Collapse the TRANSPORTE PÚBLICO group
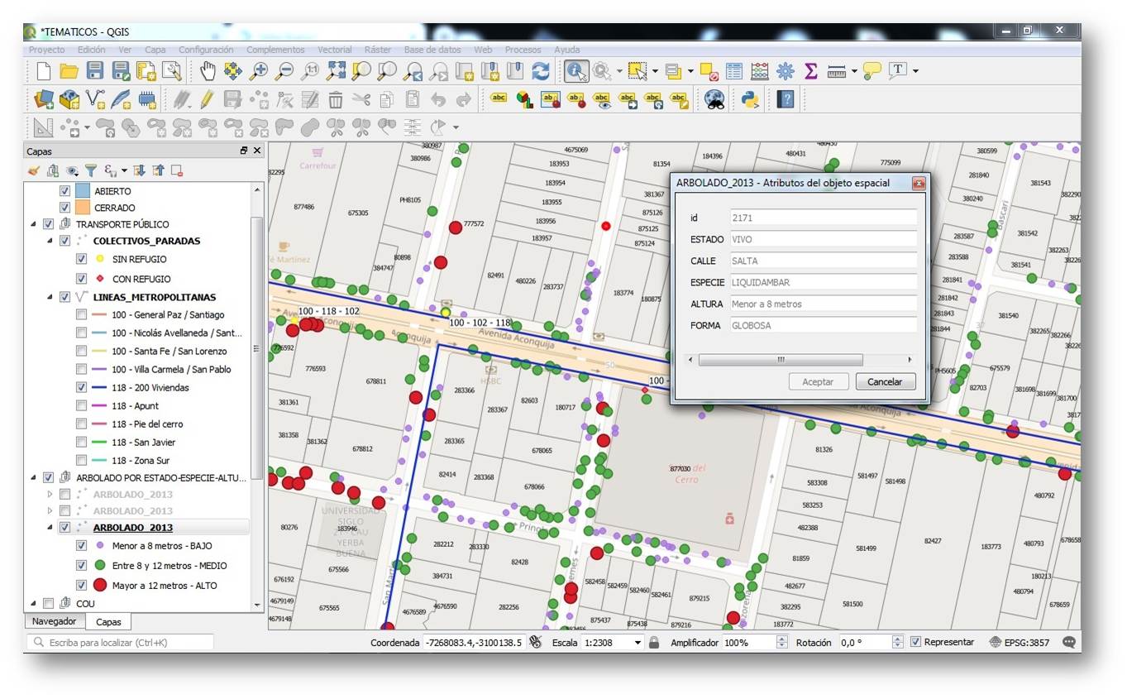 pos(34,224)
